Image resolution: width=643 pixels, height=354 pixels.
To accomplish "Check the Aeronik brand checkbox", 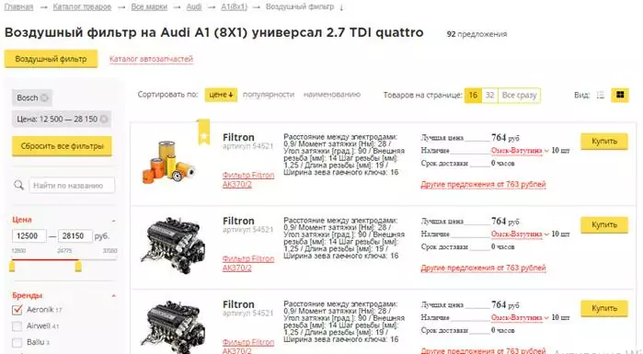I will pos(17,310).
